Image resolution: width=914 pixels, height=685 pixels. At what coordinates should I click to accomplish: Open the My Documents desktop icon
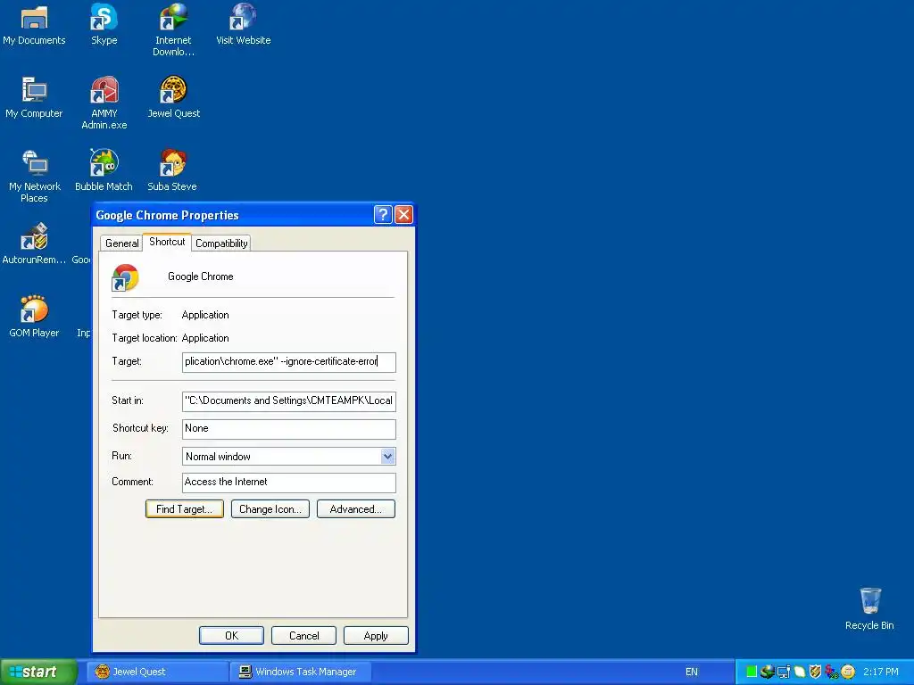click(x=34, y=24)
